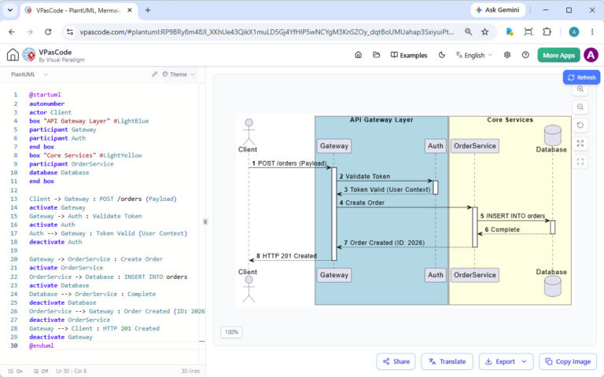Click the browser back arrow

click(x=12, y=32)
